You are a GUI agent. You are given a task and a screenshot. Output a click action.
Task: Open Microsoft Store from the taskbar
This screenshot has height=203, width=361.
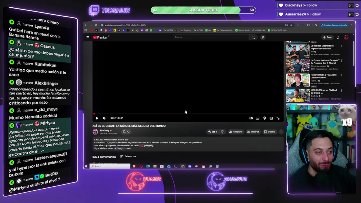162,166
